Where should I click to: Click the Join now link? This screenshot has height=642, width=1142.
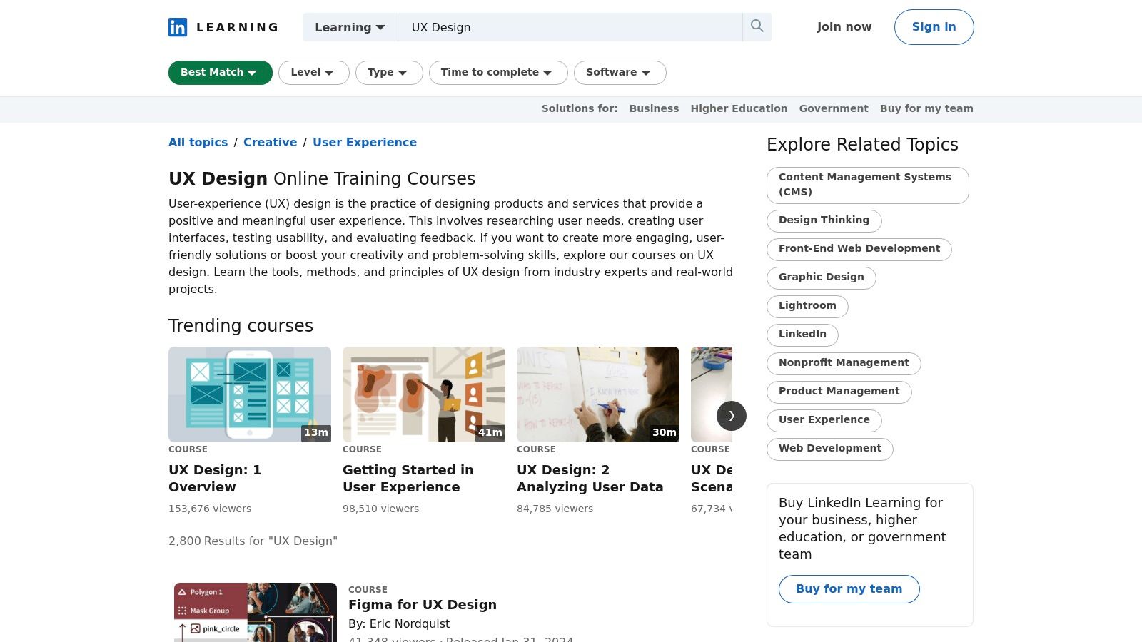click(x=844, y=27)
